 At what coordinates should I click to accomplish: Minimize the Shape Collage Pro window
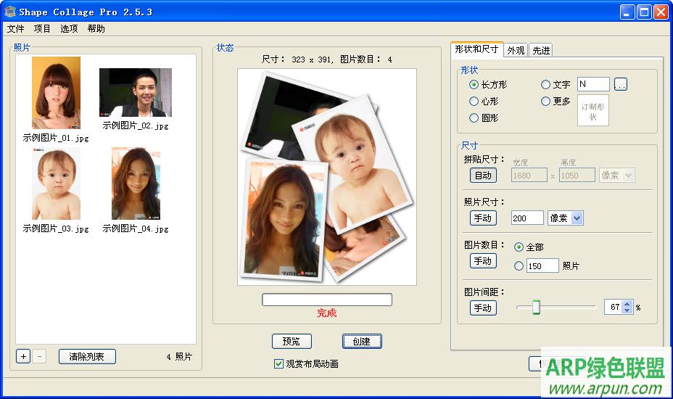pos(627,12)
